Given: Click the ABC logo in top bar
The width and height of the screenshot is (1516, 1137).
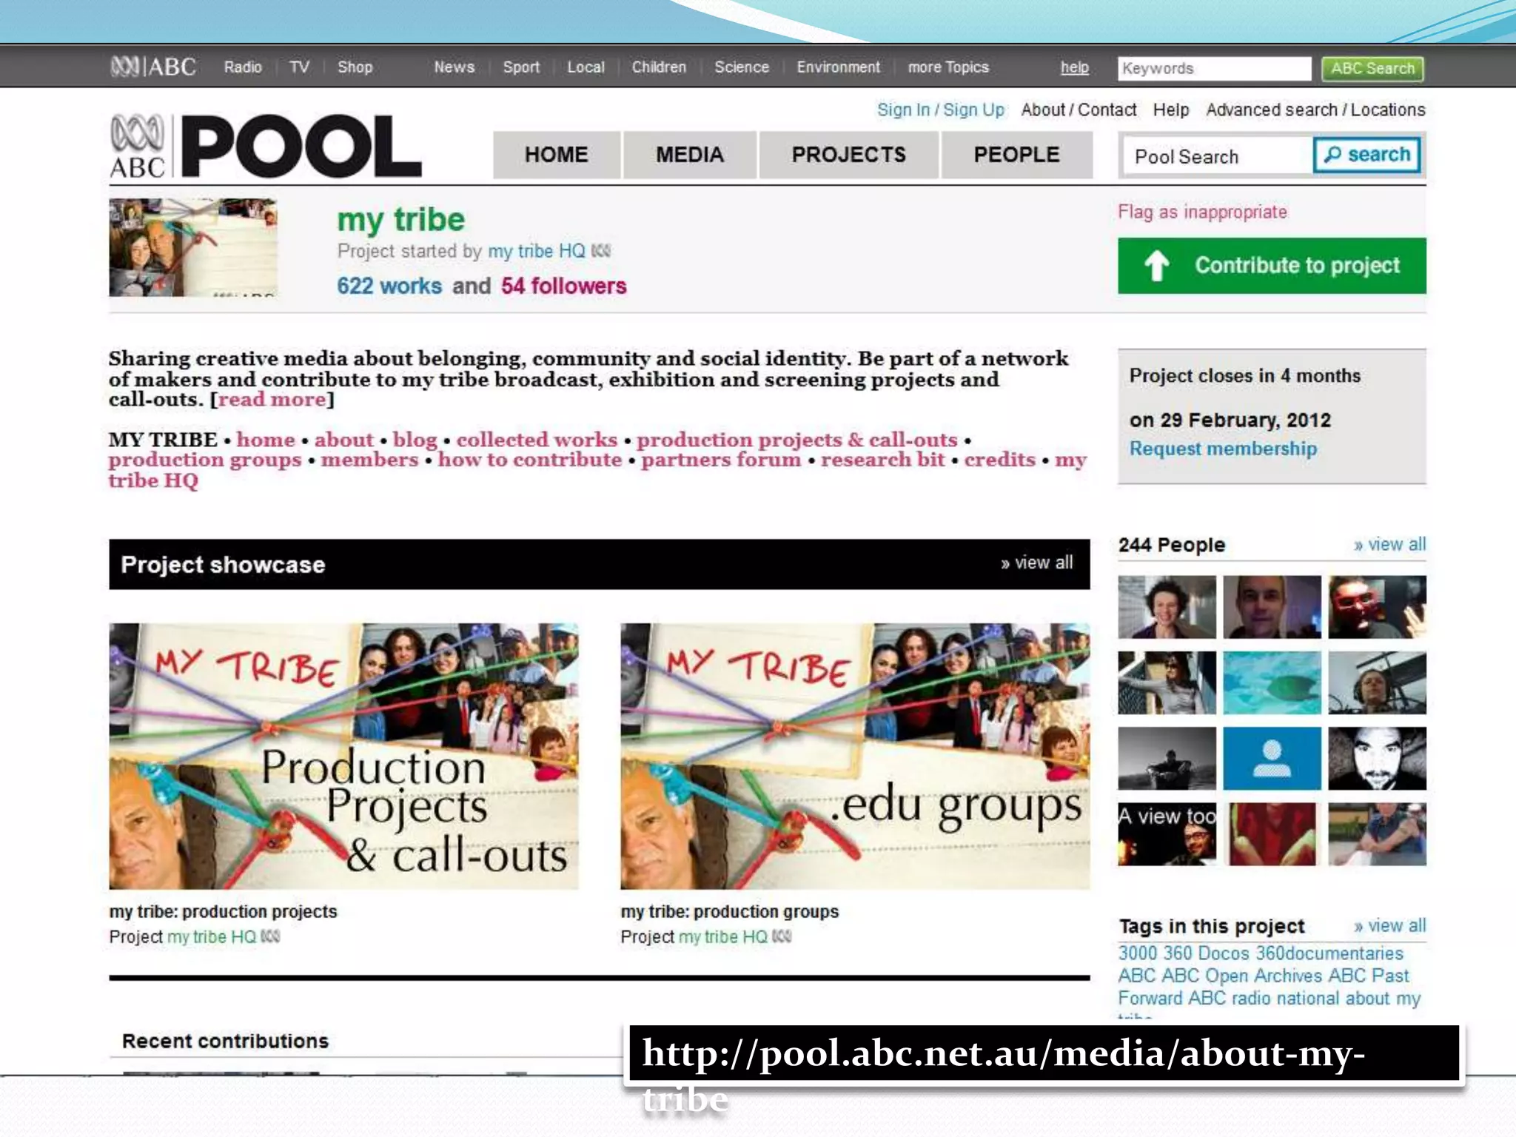Looking at the screenshot, I should tap(153, 67).
